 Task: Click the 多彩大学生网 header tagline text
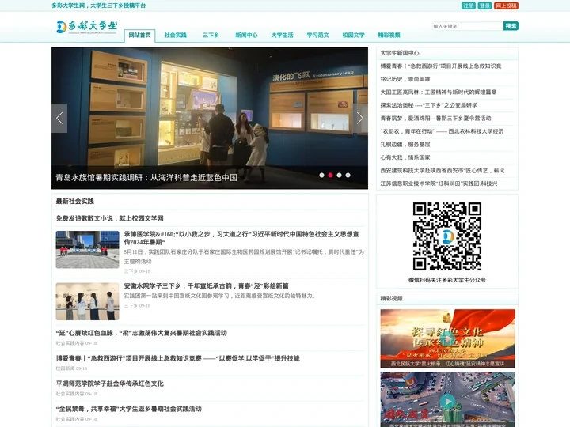[98, 6]
